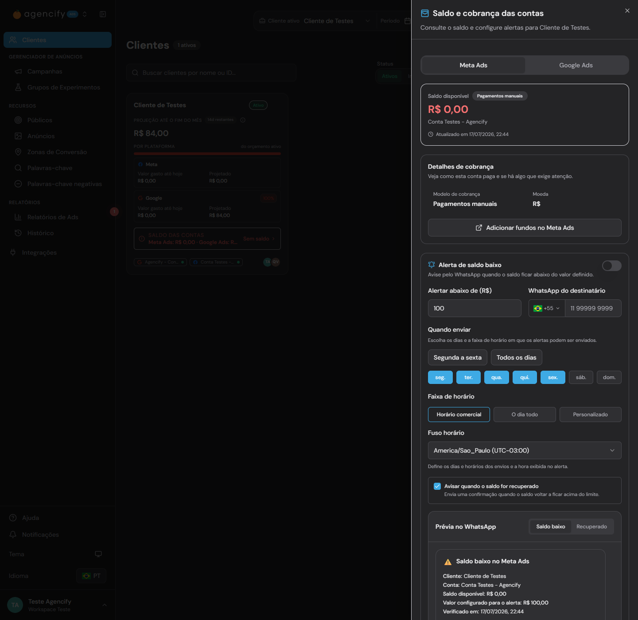638x620 pixels.
Task: Click the Alertar abaixo de value field
Action: (x=475, y=308)
